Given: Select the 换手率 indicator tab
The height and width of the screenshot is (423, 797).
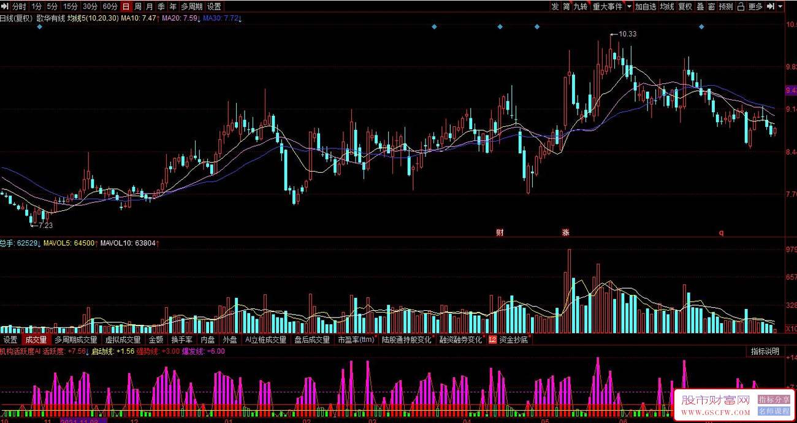Looking at the screenshot, I should click(x=181, y=340).
